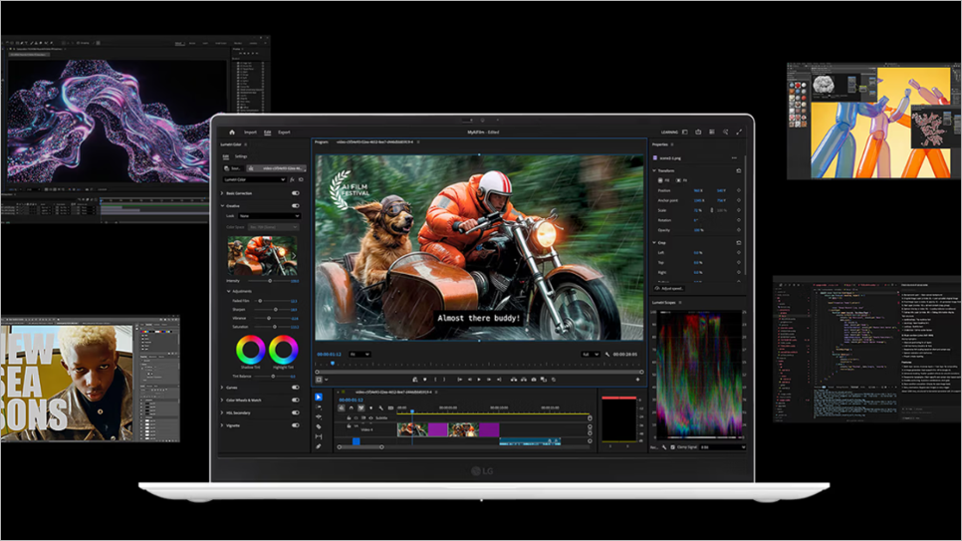
Task: Open the Lumetri Scopes settings wrench
Action: 664,447
